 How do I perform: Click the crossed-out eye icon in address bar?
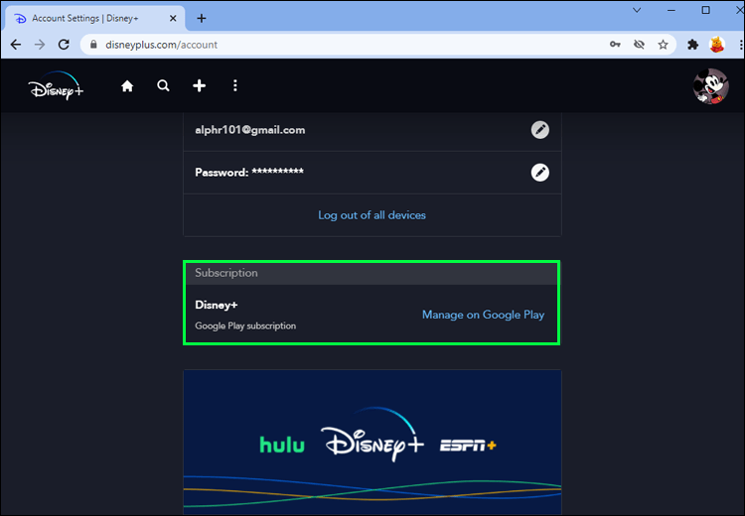point(639,45)
